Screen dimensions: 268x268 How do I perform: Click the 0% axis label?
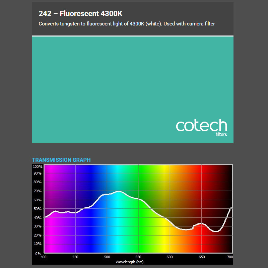tap(39, 253)
